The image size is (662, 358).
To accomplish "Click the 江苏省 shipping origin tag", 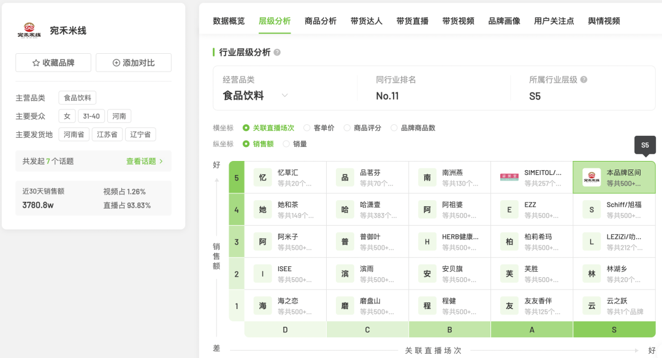I will pos(107,135).
